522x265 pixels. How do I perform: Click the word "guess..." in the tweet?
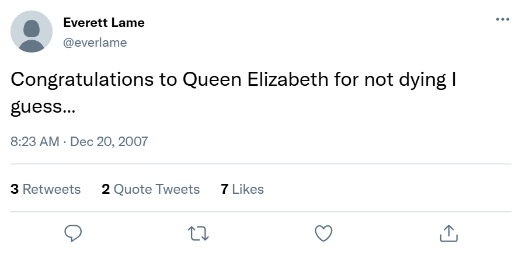coord(43,108)
